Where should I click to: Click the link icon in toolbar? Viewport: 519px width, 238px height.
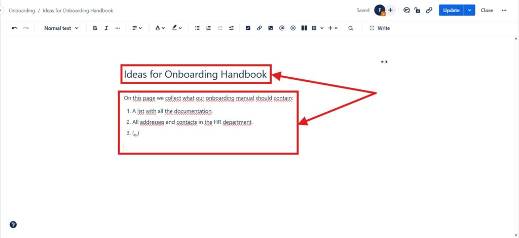[259, 28]
